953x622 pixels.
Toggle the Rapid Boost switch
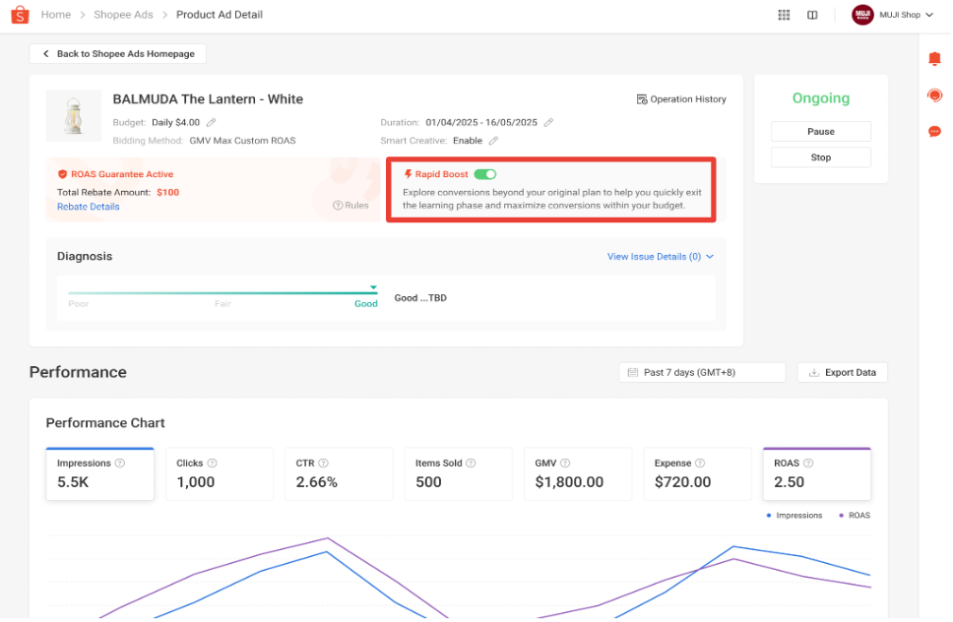click(485, 174)
